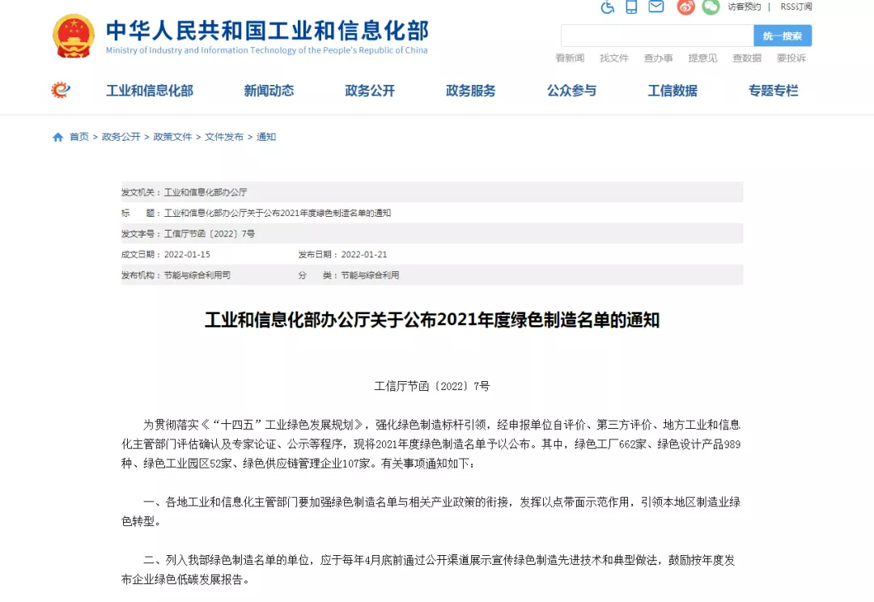Go to 文件发布 in breadcrumb
Image resolution: width=874 pixels, height=602 pixels.
(224, 137)
